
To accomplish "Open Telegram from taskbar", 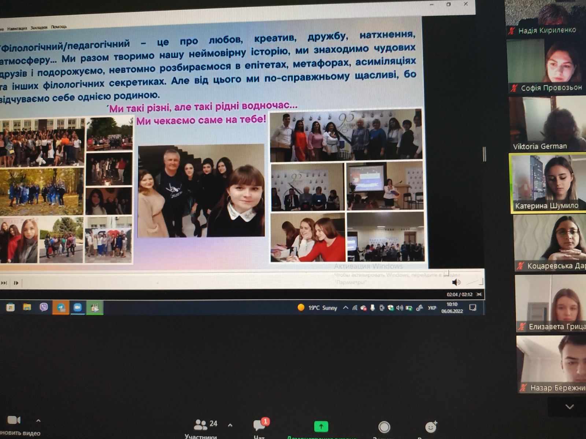I will point(61,308).
